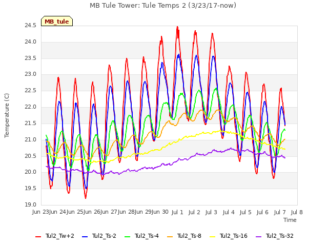This screenshot has width=328, height=246.
Task: Click the 20.0 y-axis tick label
Action: pyautogui.click(x=31, y=172)
